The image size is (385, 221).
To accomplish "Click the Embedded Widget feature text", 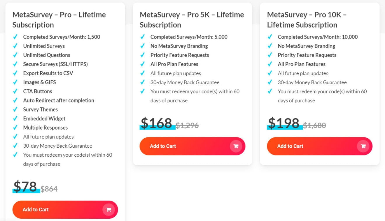I will click(44, 119).
